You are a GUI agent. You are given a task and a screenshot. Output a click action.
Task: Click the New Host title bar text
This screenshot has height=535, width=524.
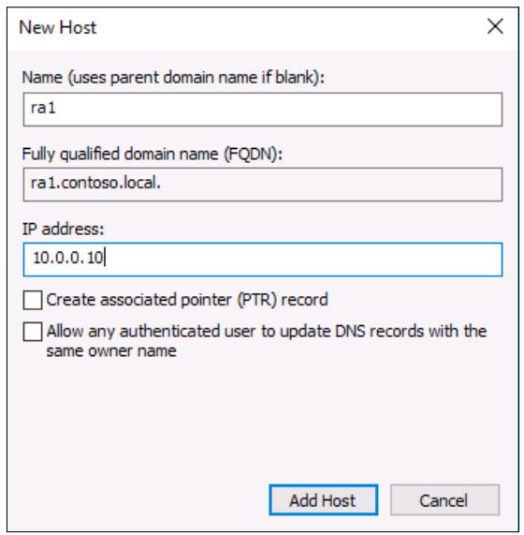pos(58,27)
